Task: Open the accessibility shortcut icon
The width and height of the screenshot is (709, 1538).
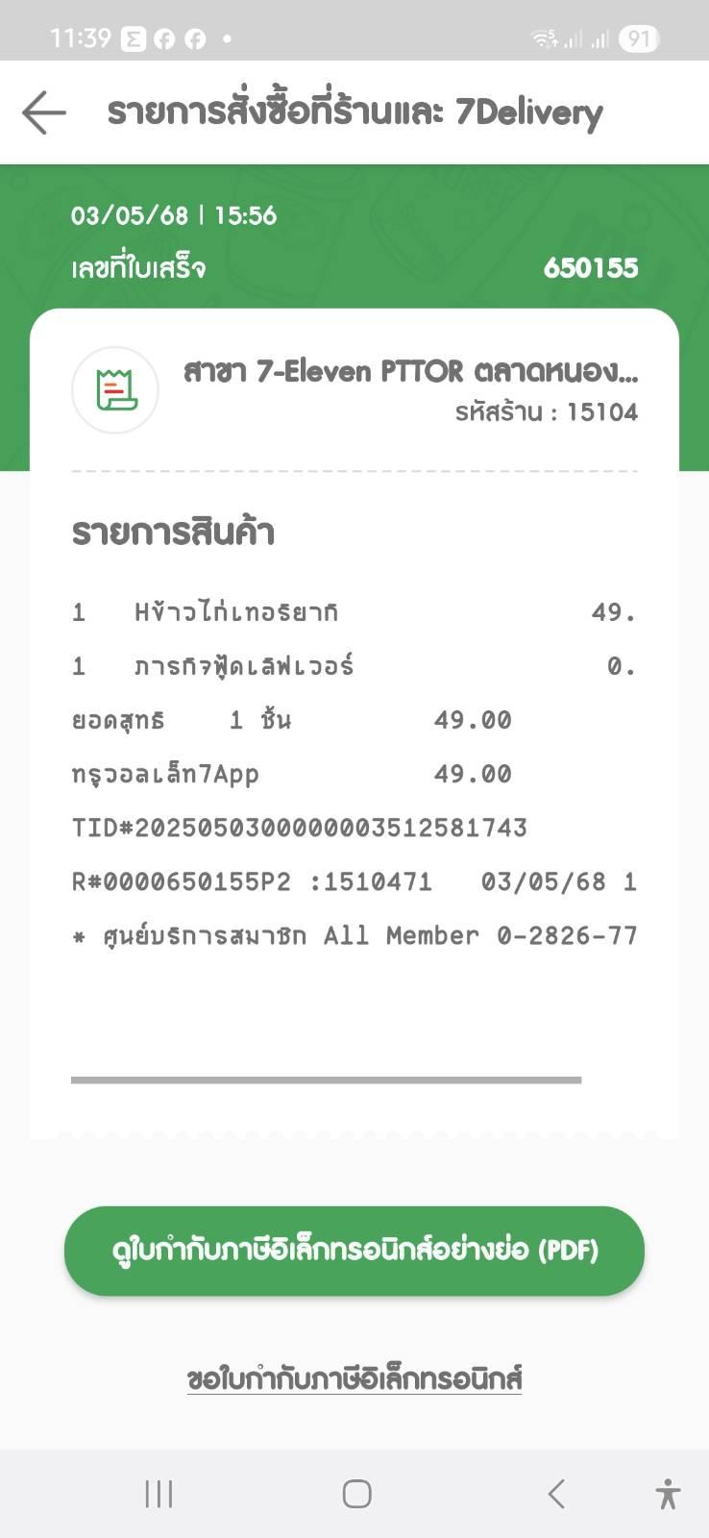Action: [668, 1495]
